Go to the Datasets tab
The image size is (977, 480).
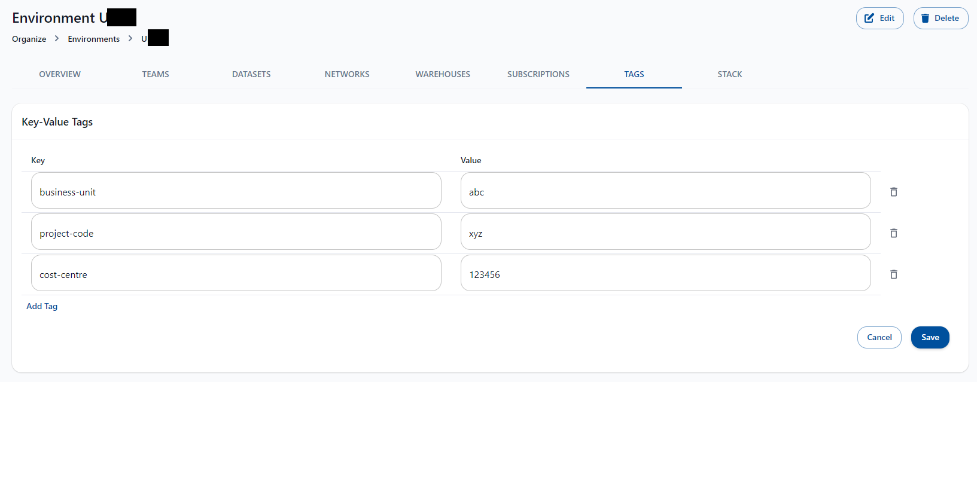click(x=251, y=74)
